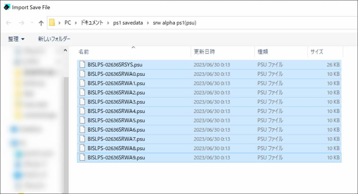Select file BISLPS-02636SRWA9.psu
This screenshot has height=194, width=358.
pyautogui.click(x=209, y=158)
